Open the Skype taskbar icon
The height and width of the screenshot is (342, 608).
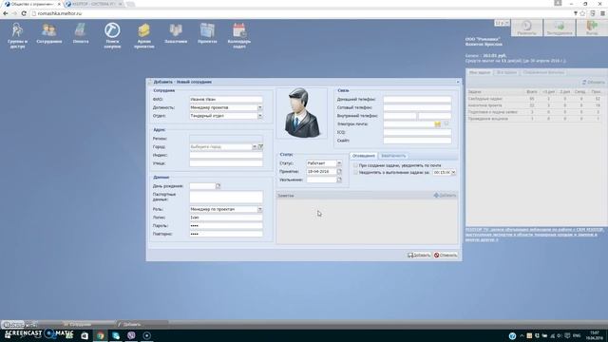(x=116, y=335)
